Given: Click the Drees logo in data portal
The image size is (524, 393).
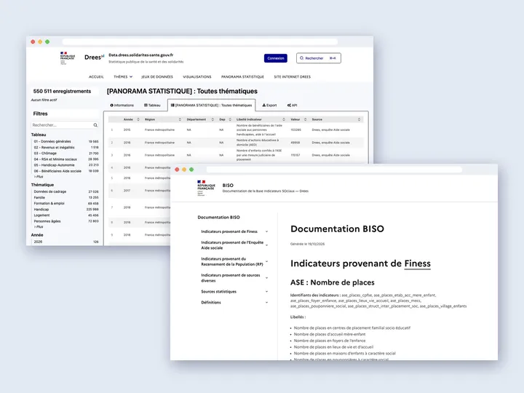Looking at the screenshot, I should click(94, 57).
